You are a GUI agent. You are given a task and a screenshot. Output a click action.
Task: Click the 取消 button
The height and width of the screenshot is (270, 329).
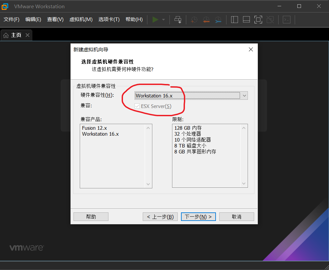[x=237, y=217]
